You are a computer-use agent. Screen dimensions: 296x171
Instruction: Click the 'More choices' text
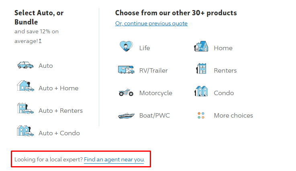[x=233, y=116]
